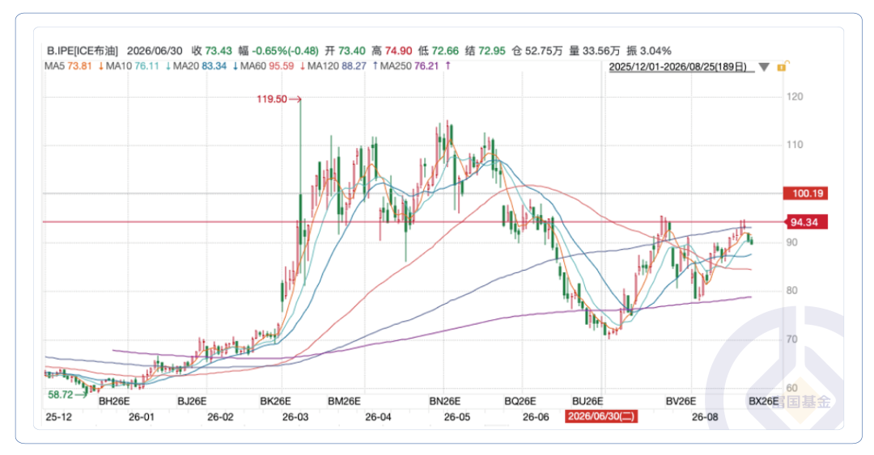Click the opening price 73.40 value

(352, 51)
